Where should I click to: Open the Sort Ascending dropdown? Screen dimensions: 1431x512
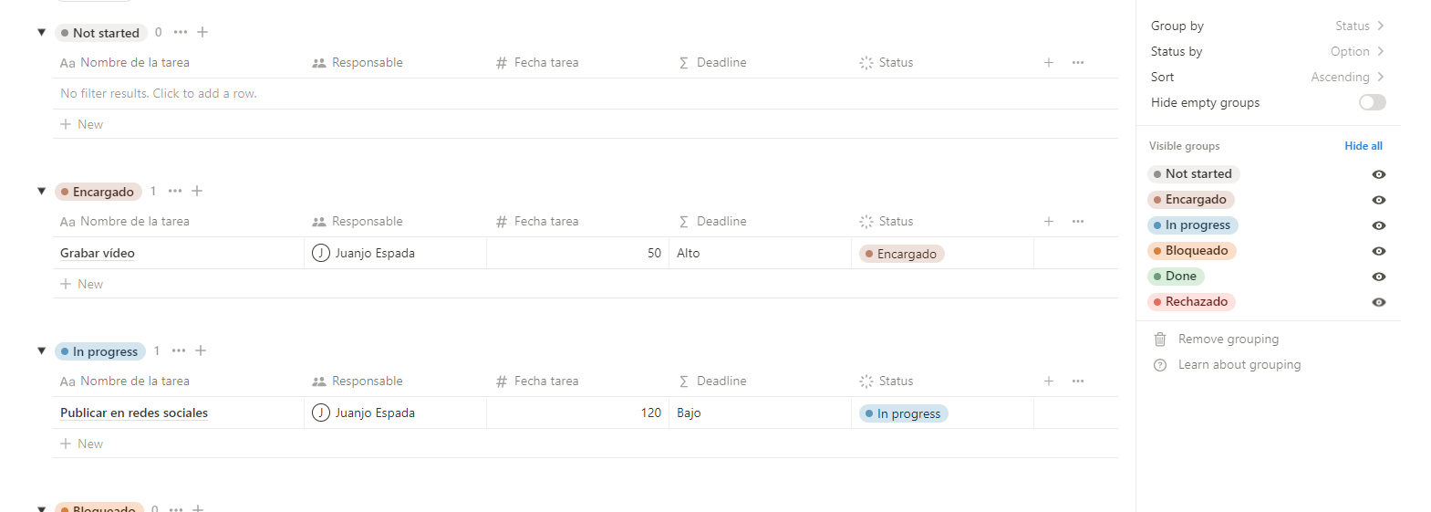tap(1347, 77)
